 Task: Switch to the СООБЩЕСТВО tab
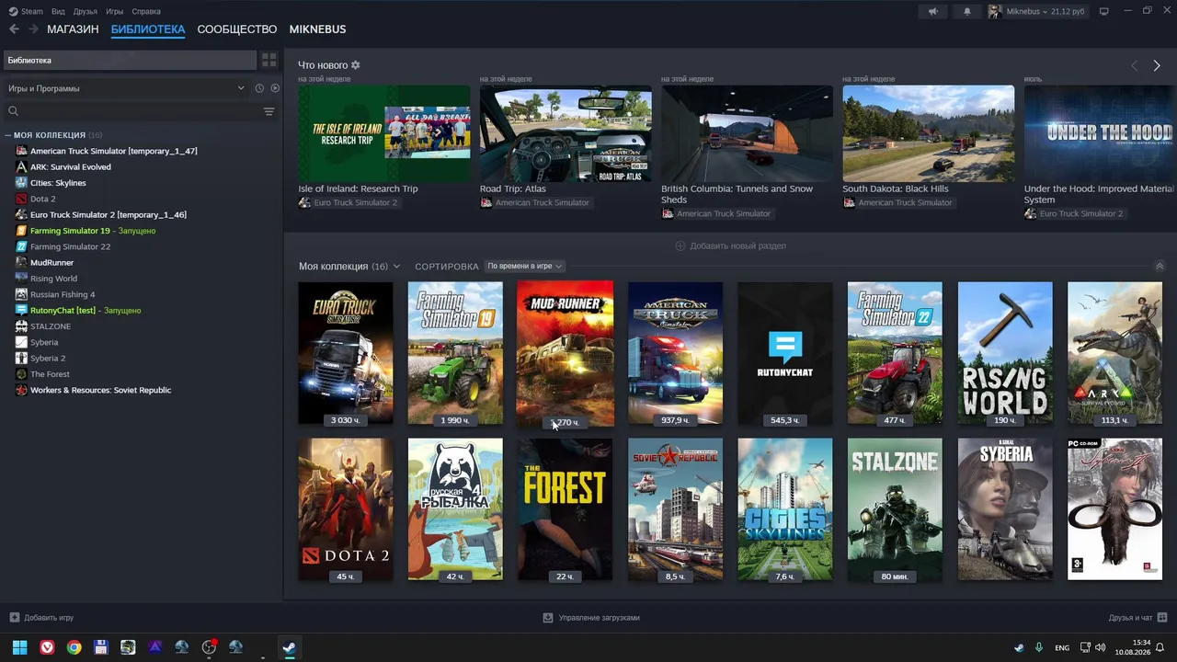coord(237,29)
